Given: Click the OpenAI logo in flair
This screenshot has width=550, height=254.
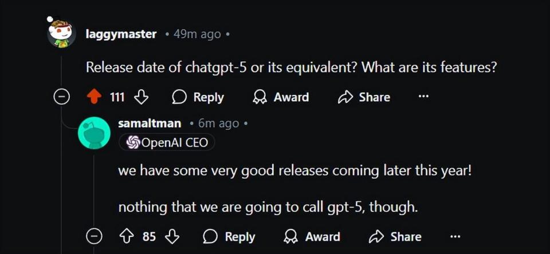Looking at the screenshot, I should click(x=132, y=142).
